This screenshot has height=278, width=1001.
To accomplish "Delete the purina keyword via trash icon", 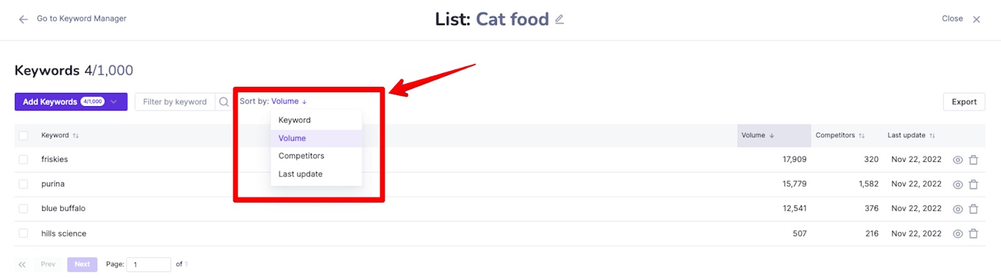I will coord(973,184).
